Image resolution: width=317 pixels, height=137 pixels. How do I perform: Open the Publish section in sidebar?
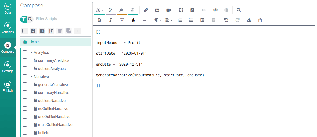pyautogui.click(x=8, y=87)
